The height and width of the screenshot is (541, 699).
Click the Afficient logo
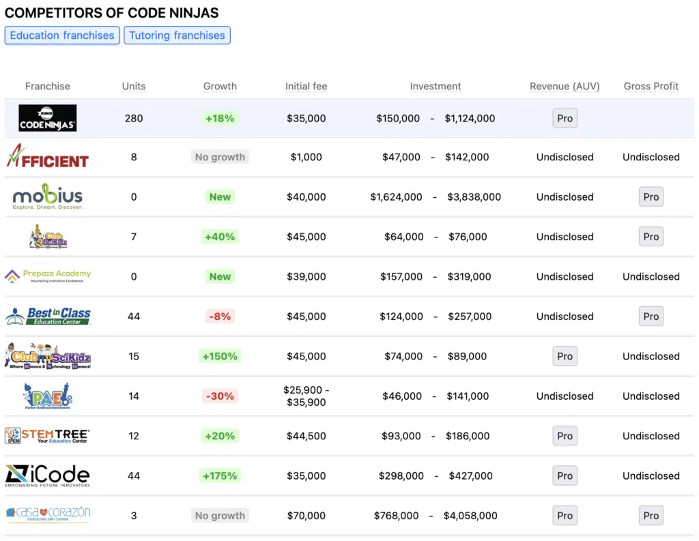tap(47, 156)
